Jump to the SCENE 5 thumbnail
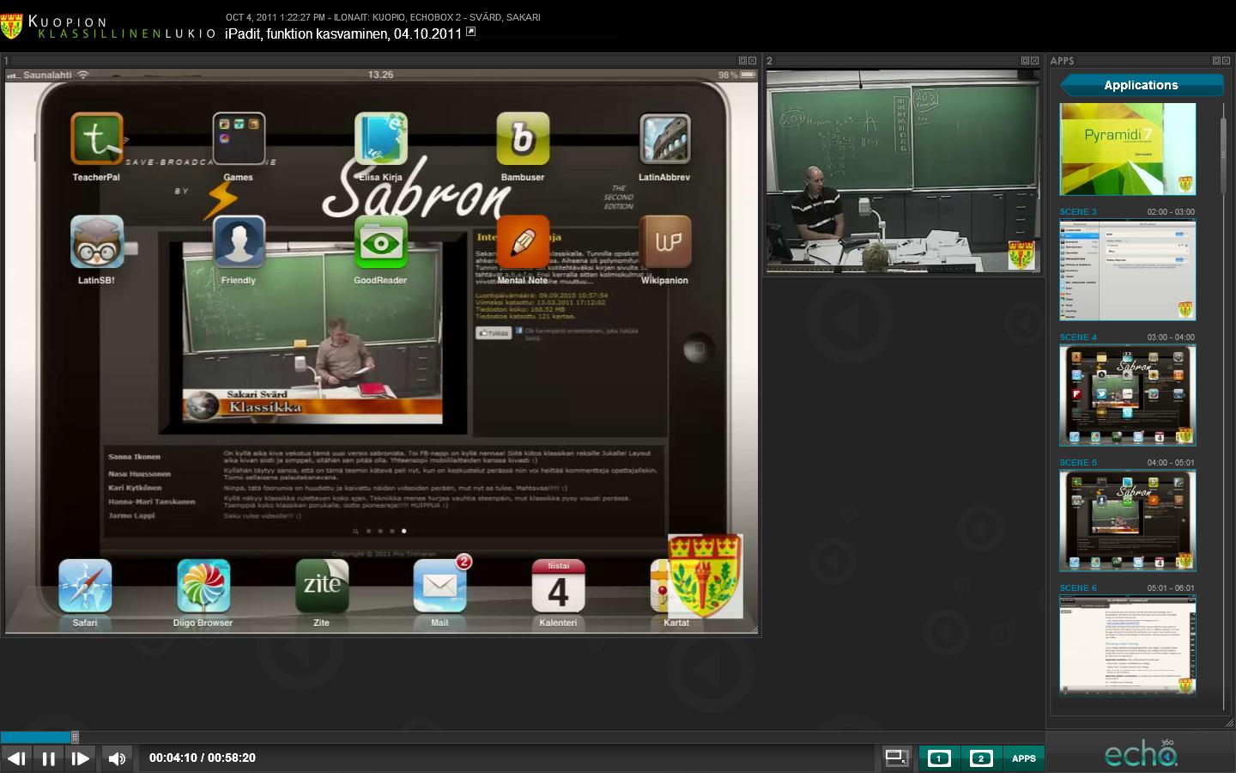Screen dimensions: 1236x773 pyautogui.click(x=1128, y=520)
